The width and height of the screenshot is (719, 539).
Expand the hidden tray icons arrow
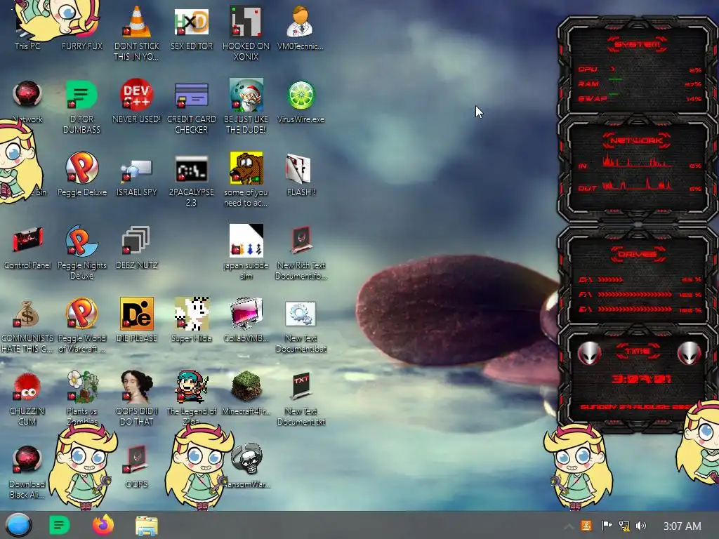[569, 526]
